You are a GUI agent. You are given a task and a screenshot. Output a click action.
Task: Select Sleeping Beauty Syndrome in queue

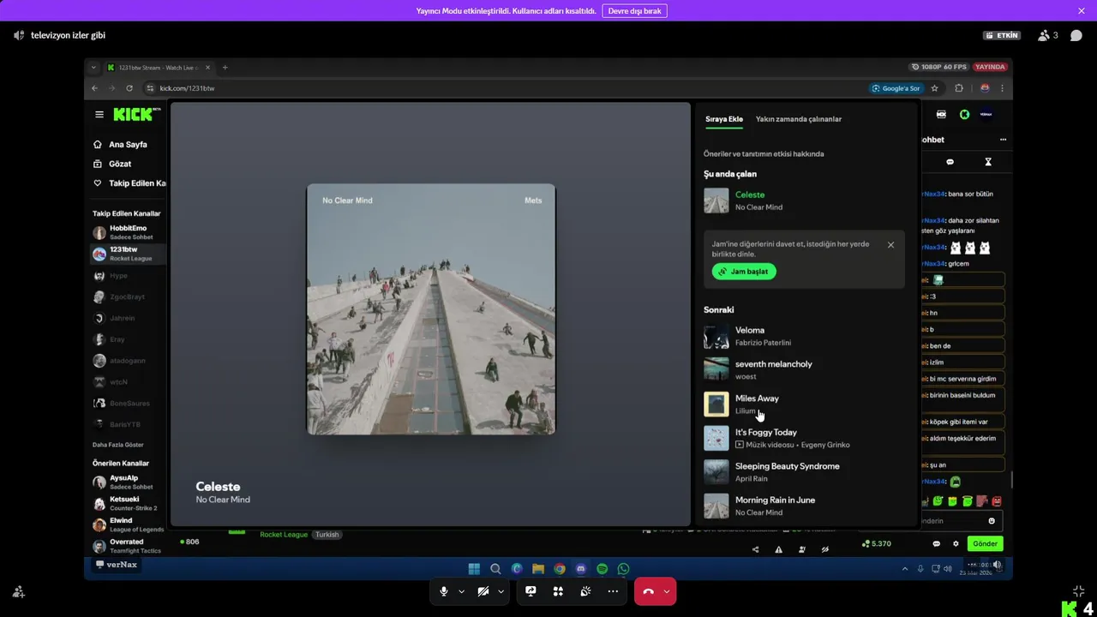pyautogui.click(x=804, y=472)
